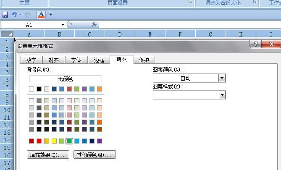Click the Select All corner button
Viewport: 281px width, 170px height.
7,34
